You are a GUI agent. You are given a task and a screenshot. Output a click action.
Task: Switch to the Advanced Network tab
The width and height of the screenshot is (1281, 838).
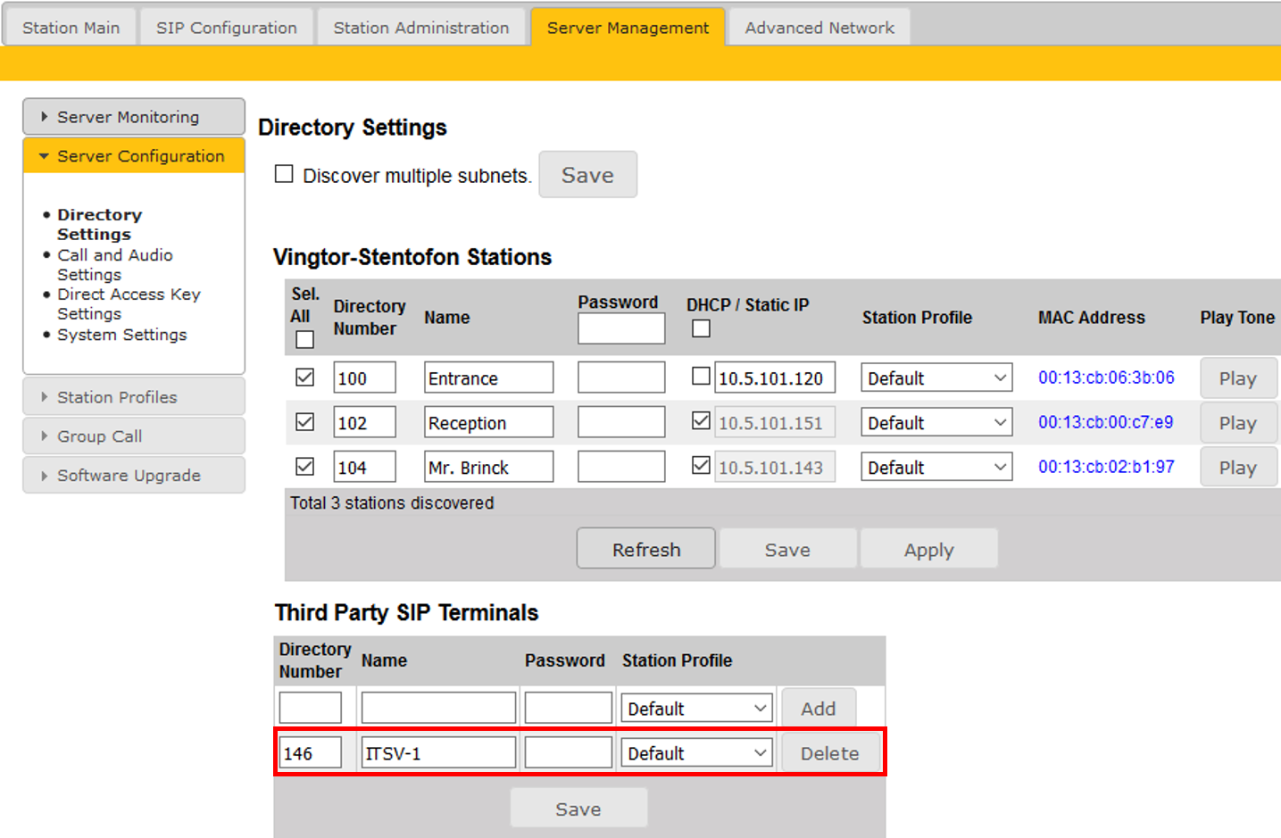[819, 28]
